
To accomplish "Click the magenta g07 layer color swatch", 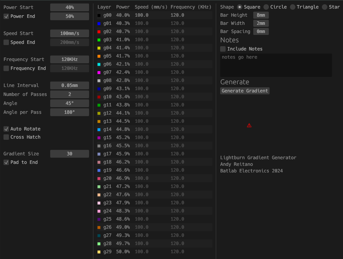I will [x=99, y=72].
